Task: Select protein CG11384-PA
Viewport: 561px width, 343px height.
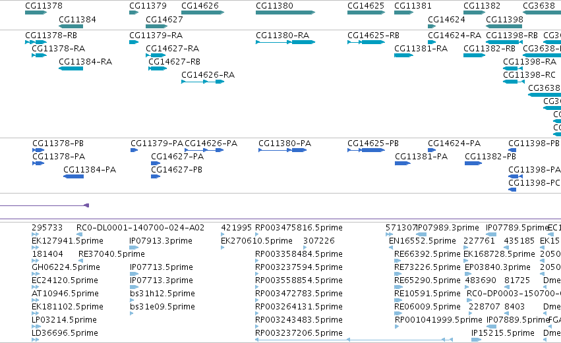Action: click(90, 170)
